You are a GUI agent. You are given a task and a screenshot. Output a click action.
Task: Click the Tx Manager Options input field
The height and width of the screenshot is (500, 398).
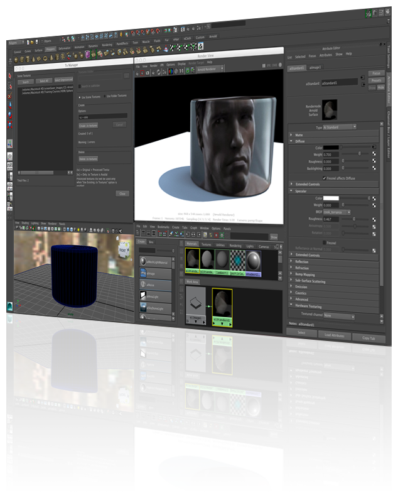(x=103, y=116)
